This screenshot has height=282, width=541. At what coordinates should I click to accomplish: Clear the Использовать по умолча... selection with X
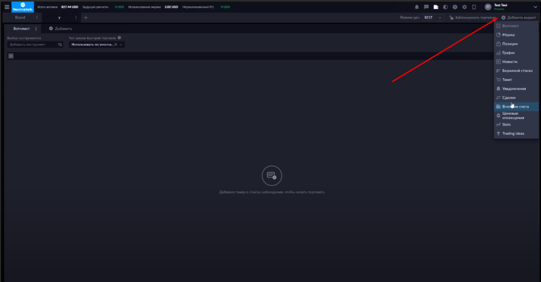[x=116, y=44]
